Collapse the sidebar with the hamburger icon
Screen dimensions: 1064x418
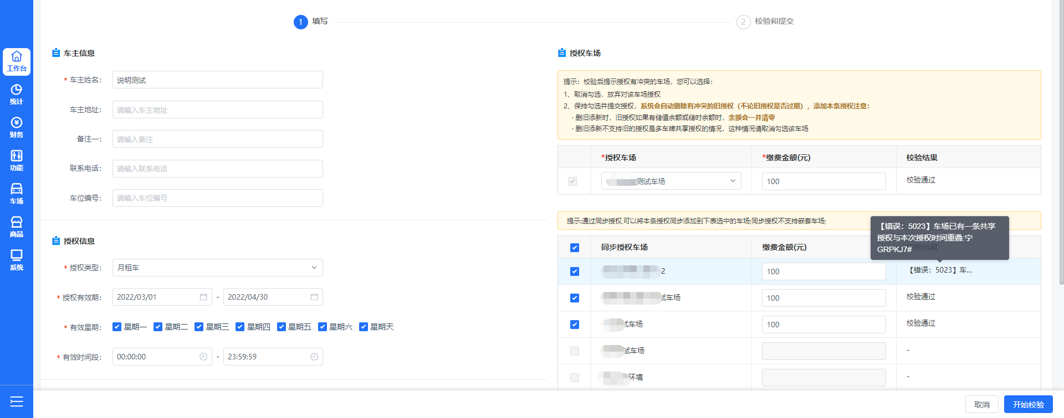(17, 401)
